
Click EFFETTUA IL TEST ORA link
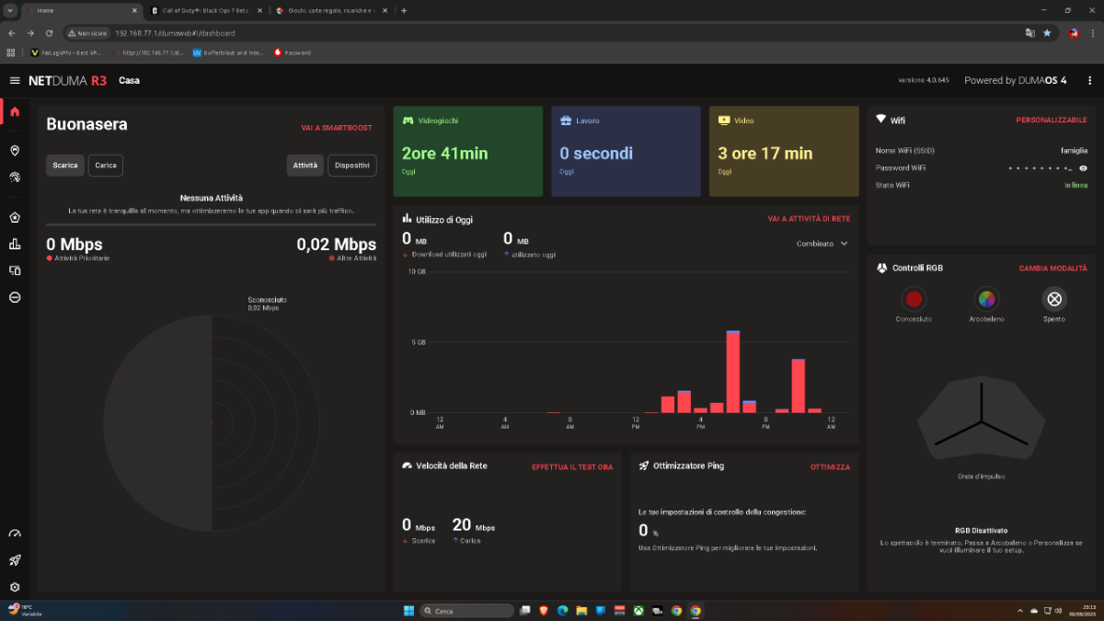pyautogui.click(x=571, y=467)
